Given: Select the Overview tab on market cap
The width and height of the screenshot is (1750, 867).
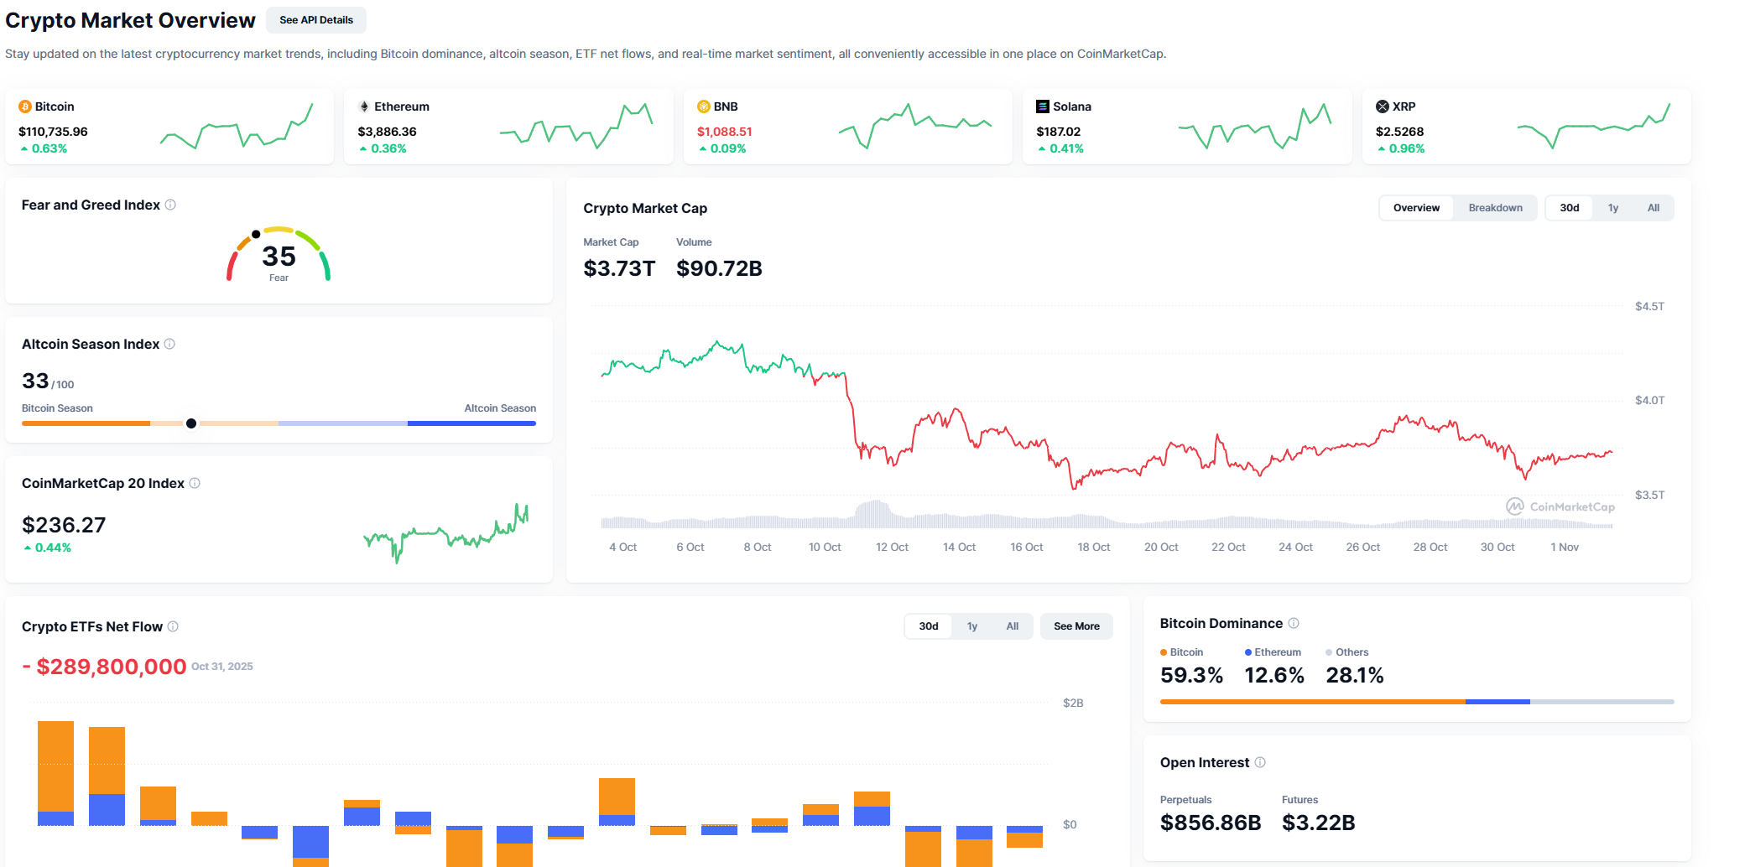Looking at the screenshot, I should 1416,207.
